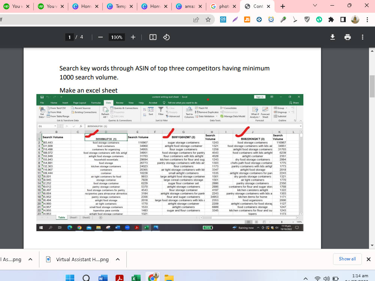Share this page from the address bar

click(196, 19)
